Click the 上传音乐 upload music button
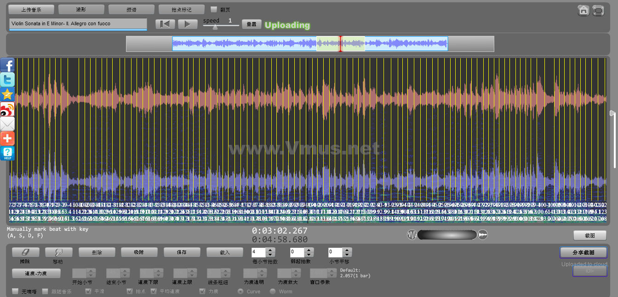This screenshot has height=297, width=618. 31,10
